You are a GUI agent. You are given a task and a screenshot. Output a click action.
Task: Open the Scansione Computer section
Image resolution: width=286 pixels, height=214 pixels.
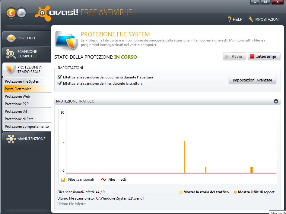(27, 54)
